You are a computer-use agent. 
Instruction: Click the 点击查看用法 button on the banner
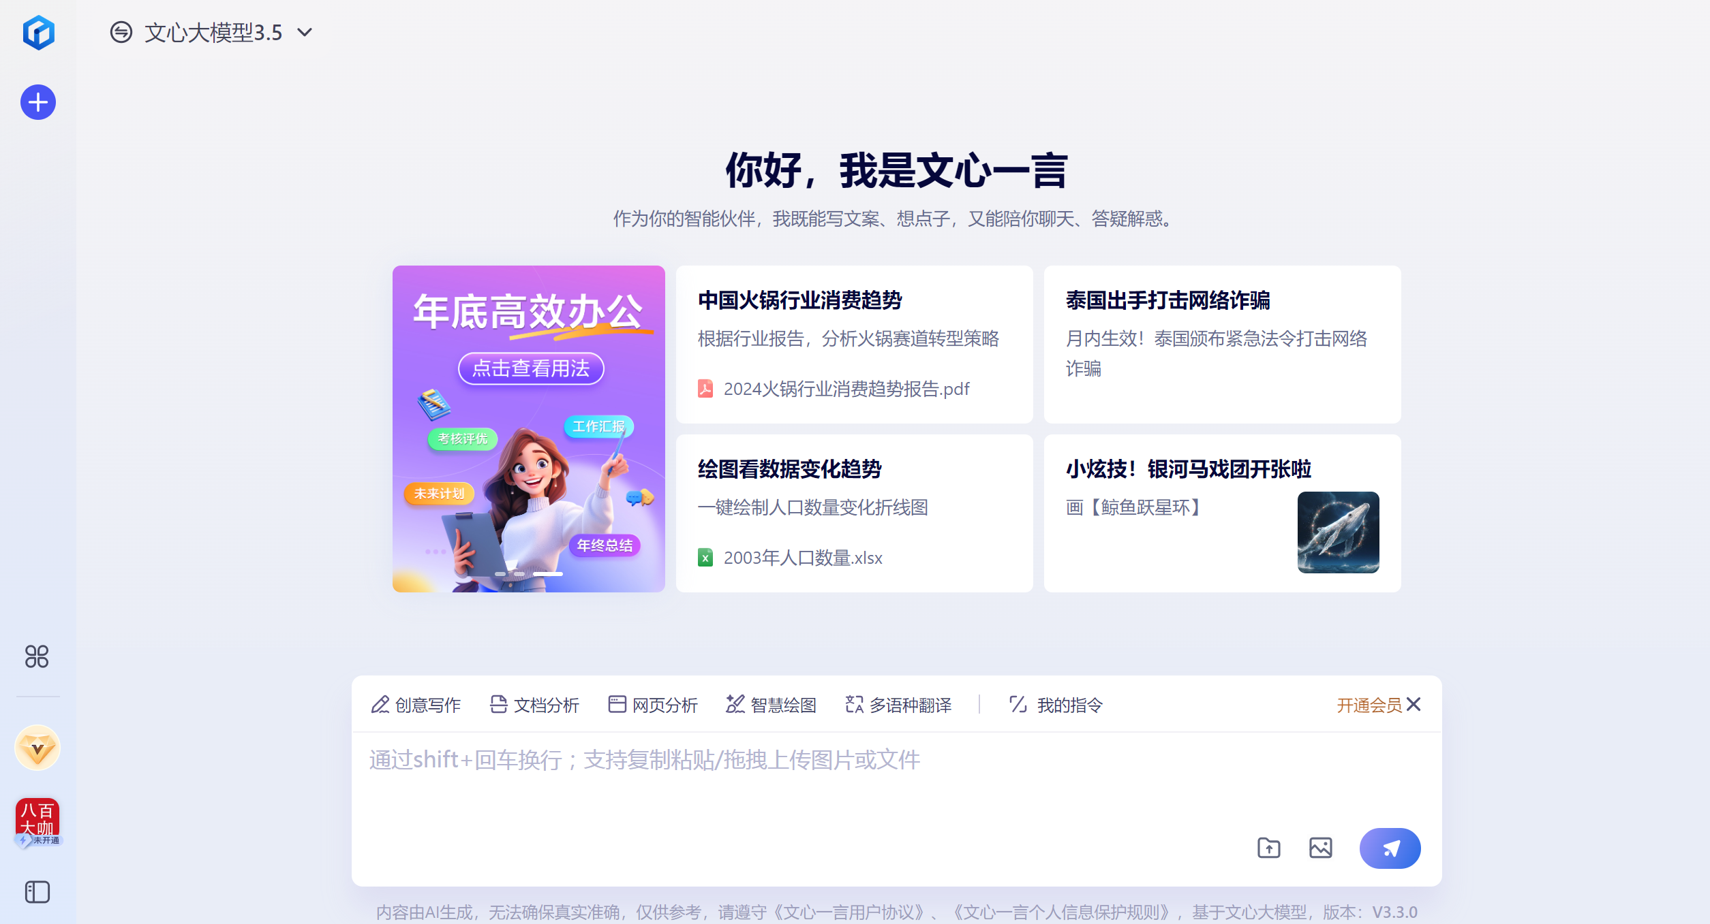(531, 368)
